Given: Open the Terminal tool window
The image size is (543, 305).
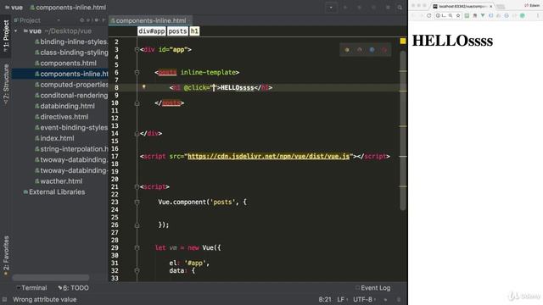Looking at the screenshot, I should point(31,288).
